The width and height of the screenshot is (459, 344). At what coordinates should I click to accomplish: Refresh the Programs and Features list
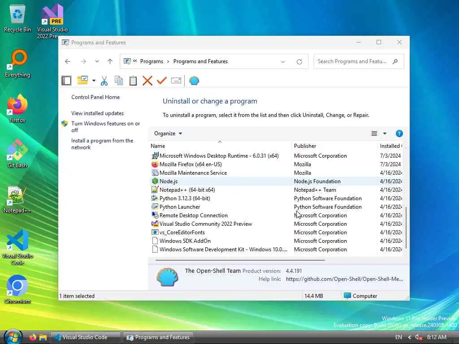[x=299, y=62]
